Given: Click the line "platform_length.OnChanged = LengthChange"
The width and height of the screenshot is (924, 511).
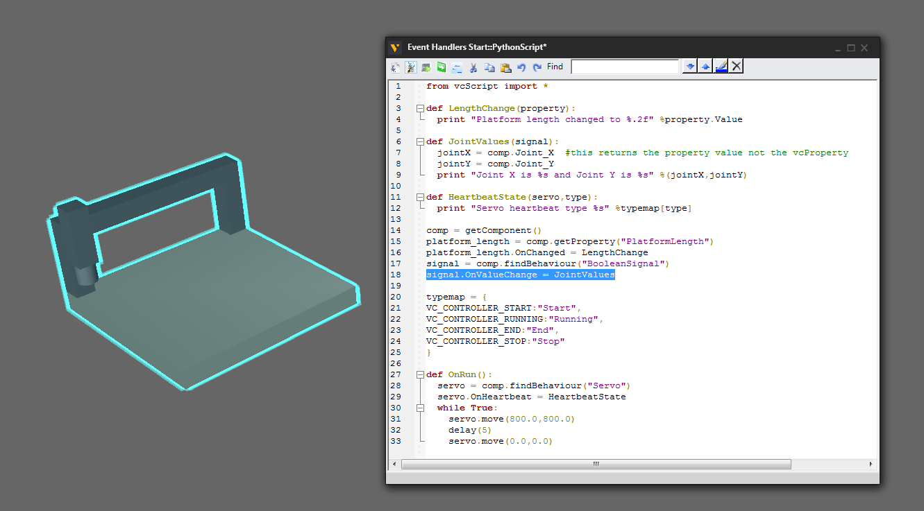Looking at the screenshot, I should [537, 252].
